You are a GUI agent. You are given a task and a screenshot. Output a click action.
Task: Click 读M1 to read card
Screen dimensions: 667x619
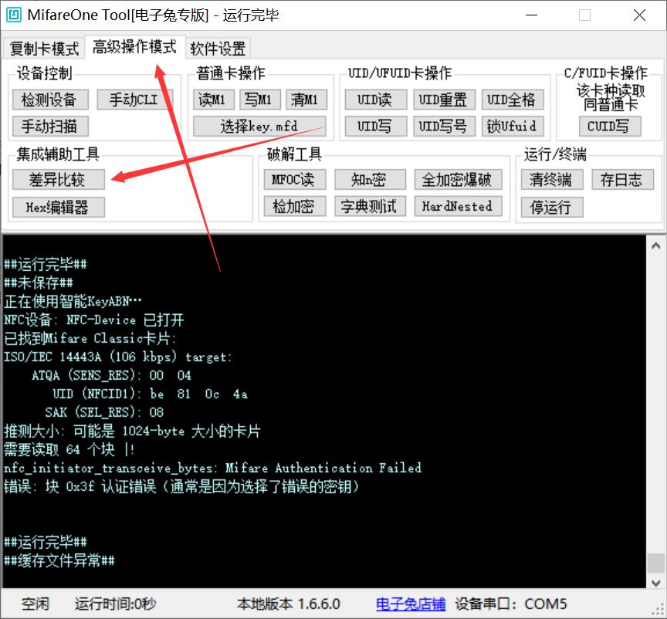[x=213, y=100]
